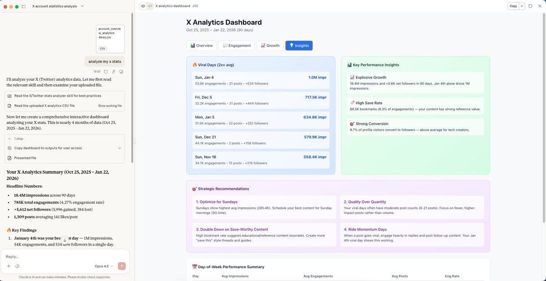Click the Day-of-Week Performance Summary heading
Image resolution: width=546 pixels, height=281 pixels.
coord(228,267)
